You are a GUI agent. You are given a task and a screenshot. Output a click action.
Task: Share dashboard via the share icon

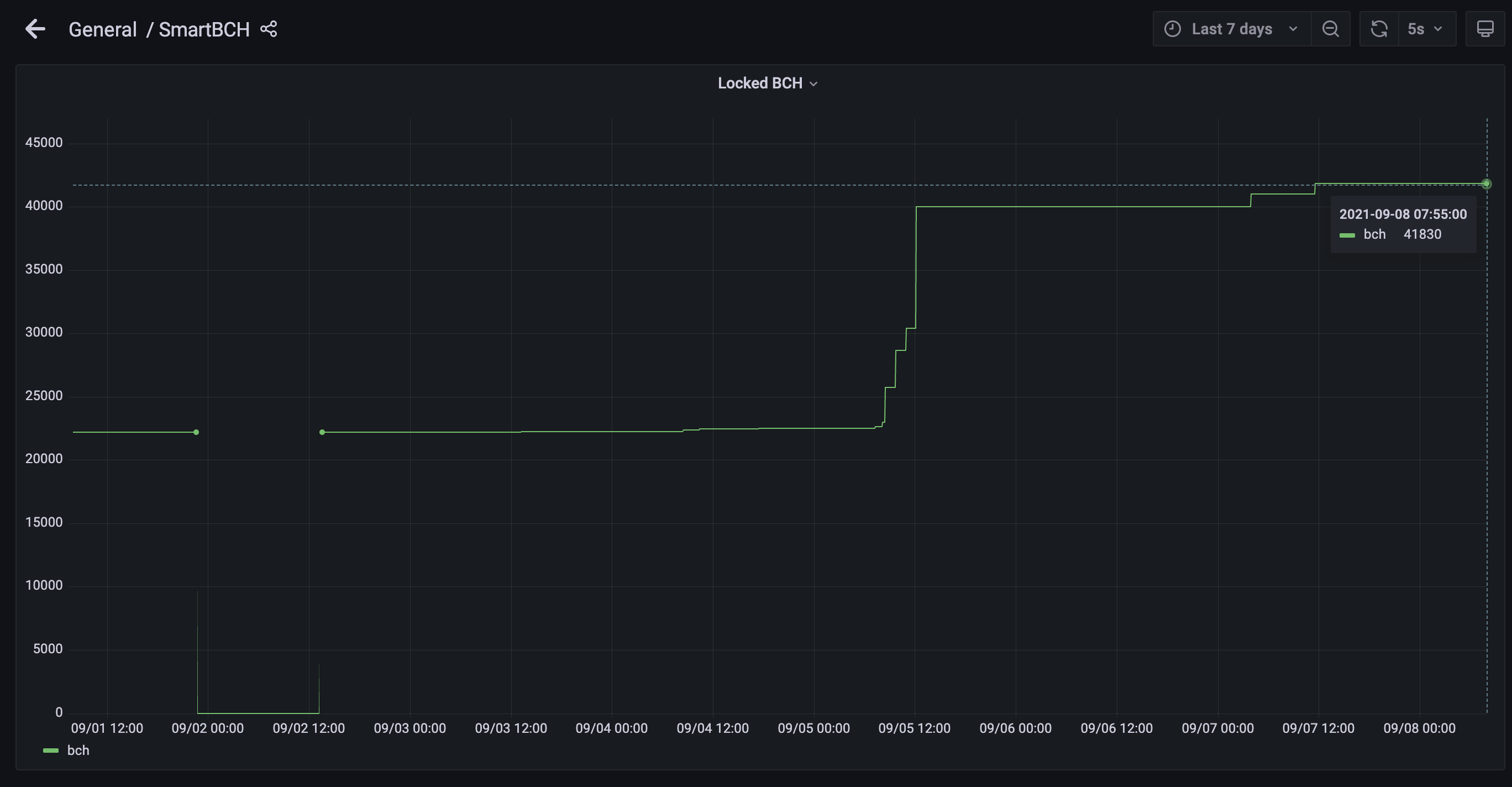pyautogui.click(x=269, y=29)
